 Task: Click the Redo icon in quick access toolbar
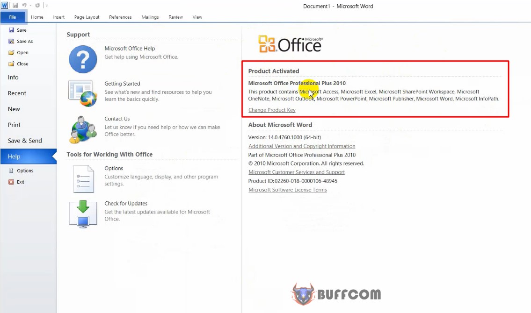(x=37, y=6)
